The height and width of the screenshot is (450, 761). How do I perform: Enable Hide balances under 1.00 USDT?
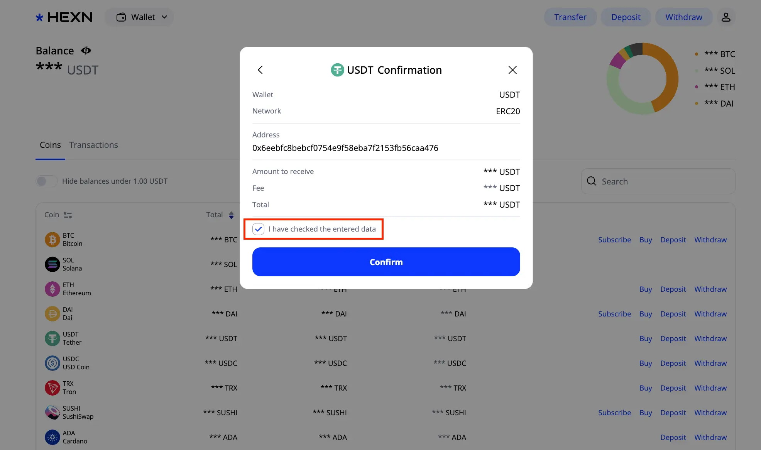[x=46, y=181]
